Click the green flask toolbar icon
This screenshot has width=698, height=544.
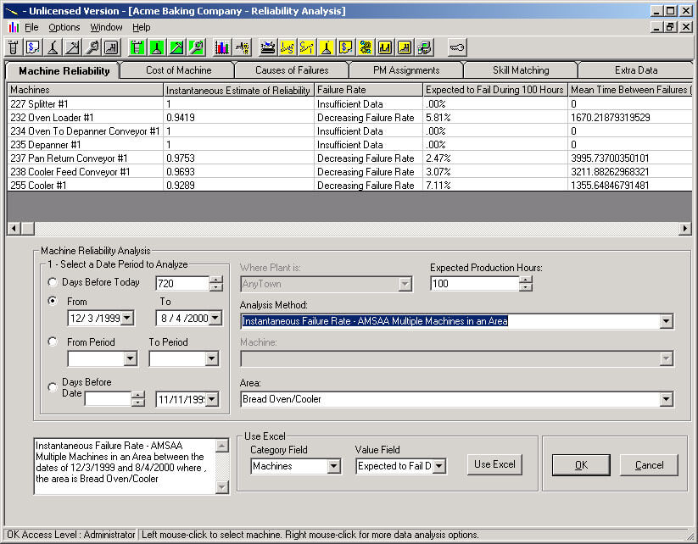tap(157, 47)
